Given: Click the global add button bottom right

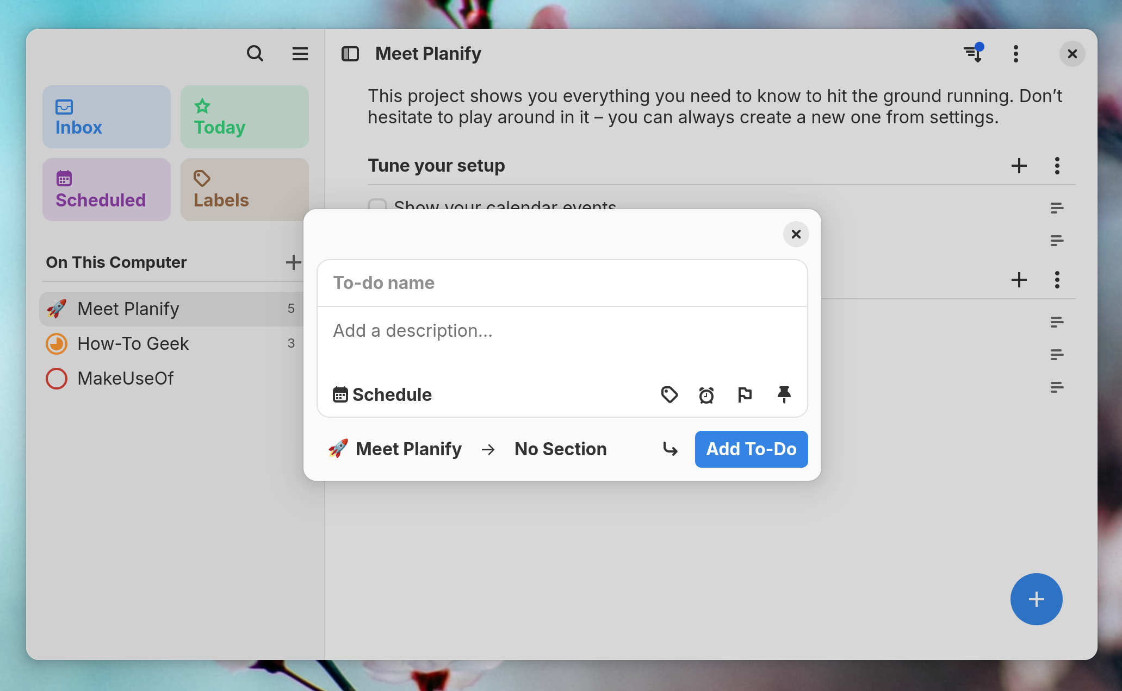Looking at the screenshot, I should (1036, 599).
